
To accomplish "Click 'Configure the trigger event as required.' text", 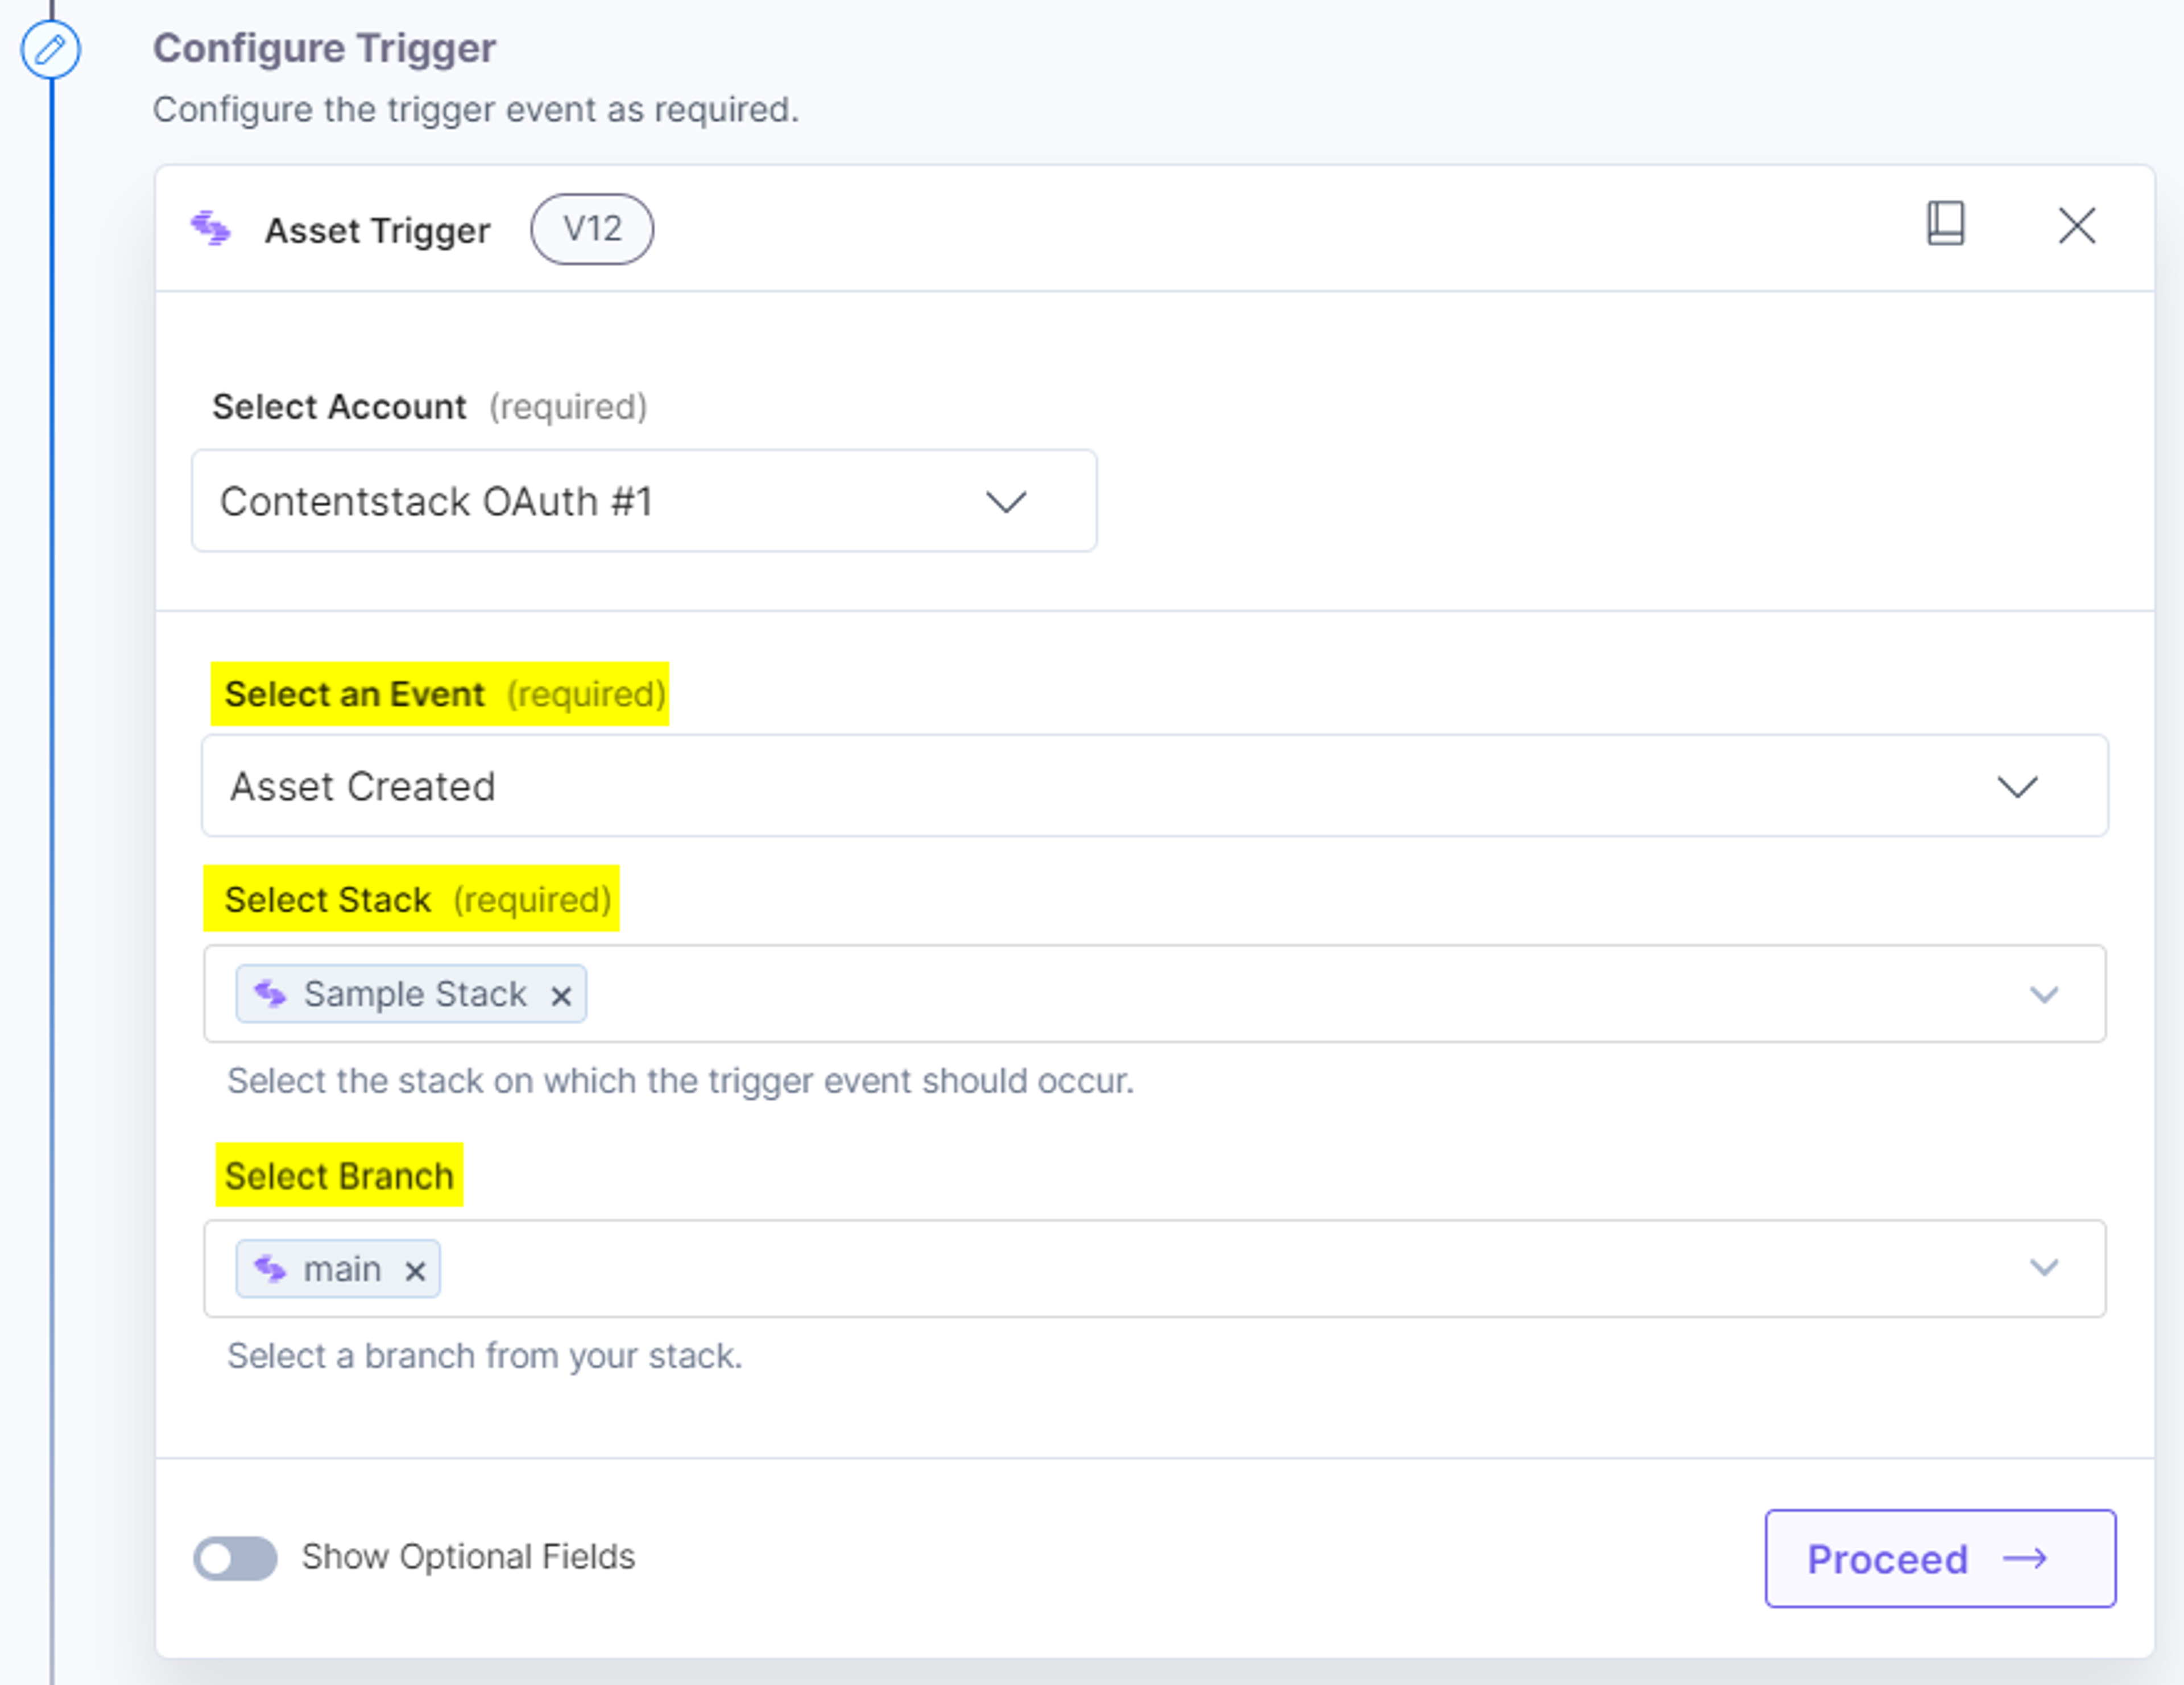I will [x=476, y=109].
